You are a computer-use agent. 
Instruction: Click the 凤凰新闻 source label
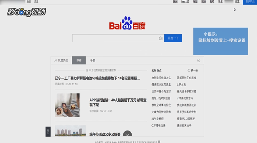pos(59,84)
